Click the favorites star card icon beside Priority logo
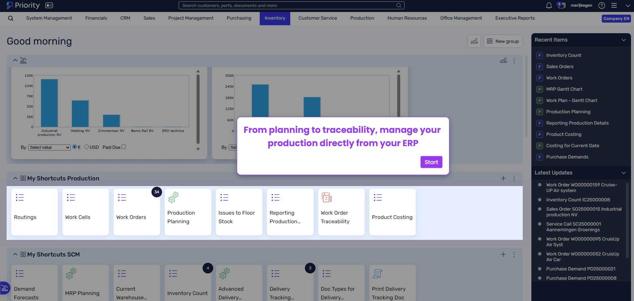The width and height of the screenshot is (634, 301). (x=49, y=5)
